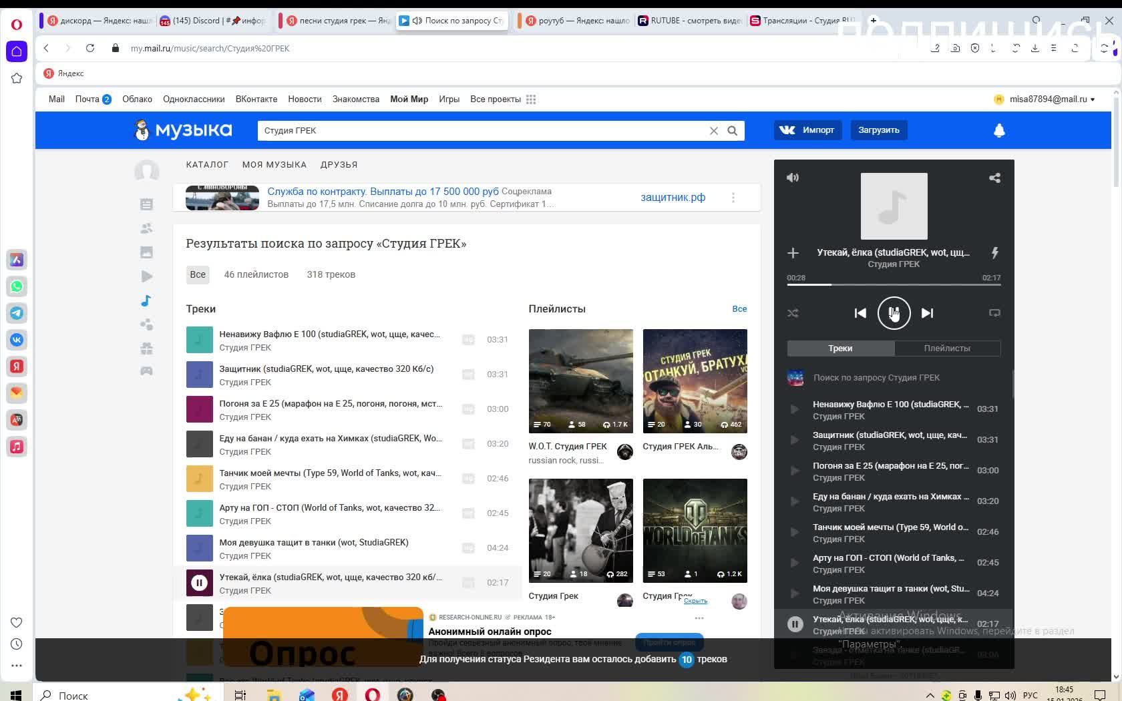1122x701 pixels.
Task: Open the feed sidebar icon
Action: tap(146, 204)
